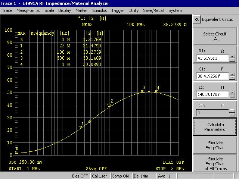Open Select Circuit [A] chooser
Viewport: 239px width, 179px height.
[x=215, y=37]
